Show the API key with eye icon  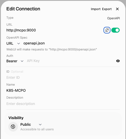118,61
